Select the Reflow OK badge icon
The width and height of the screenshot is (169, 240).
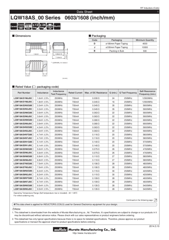click(x=50, y=26)
